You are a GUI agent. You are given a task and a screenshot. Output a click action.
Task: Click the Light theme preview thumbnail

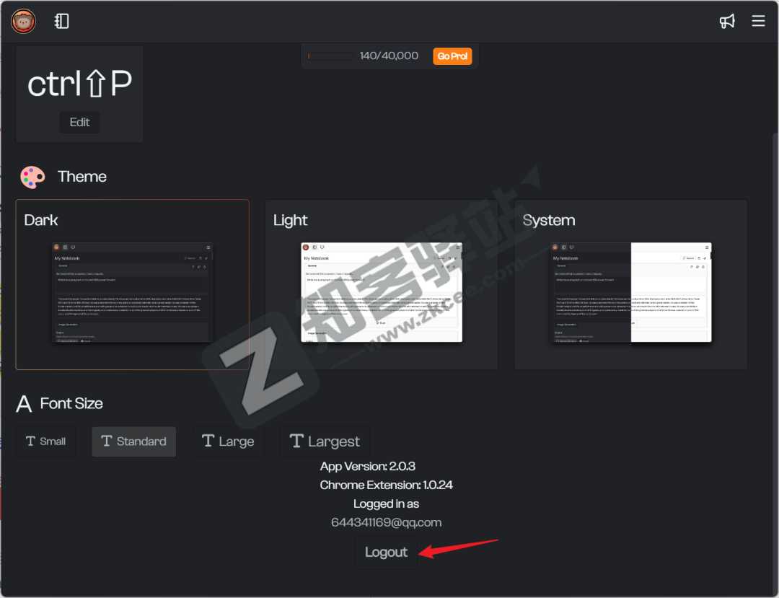[382, 292]
